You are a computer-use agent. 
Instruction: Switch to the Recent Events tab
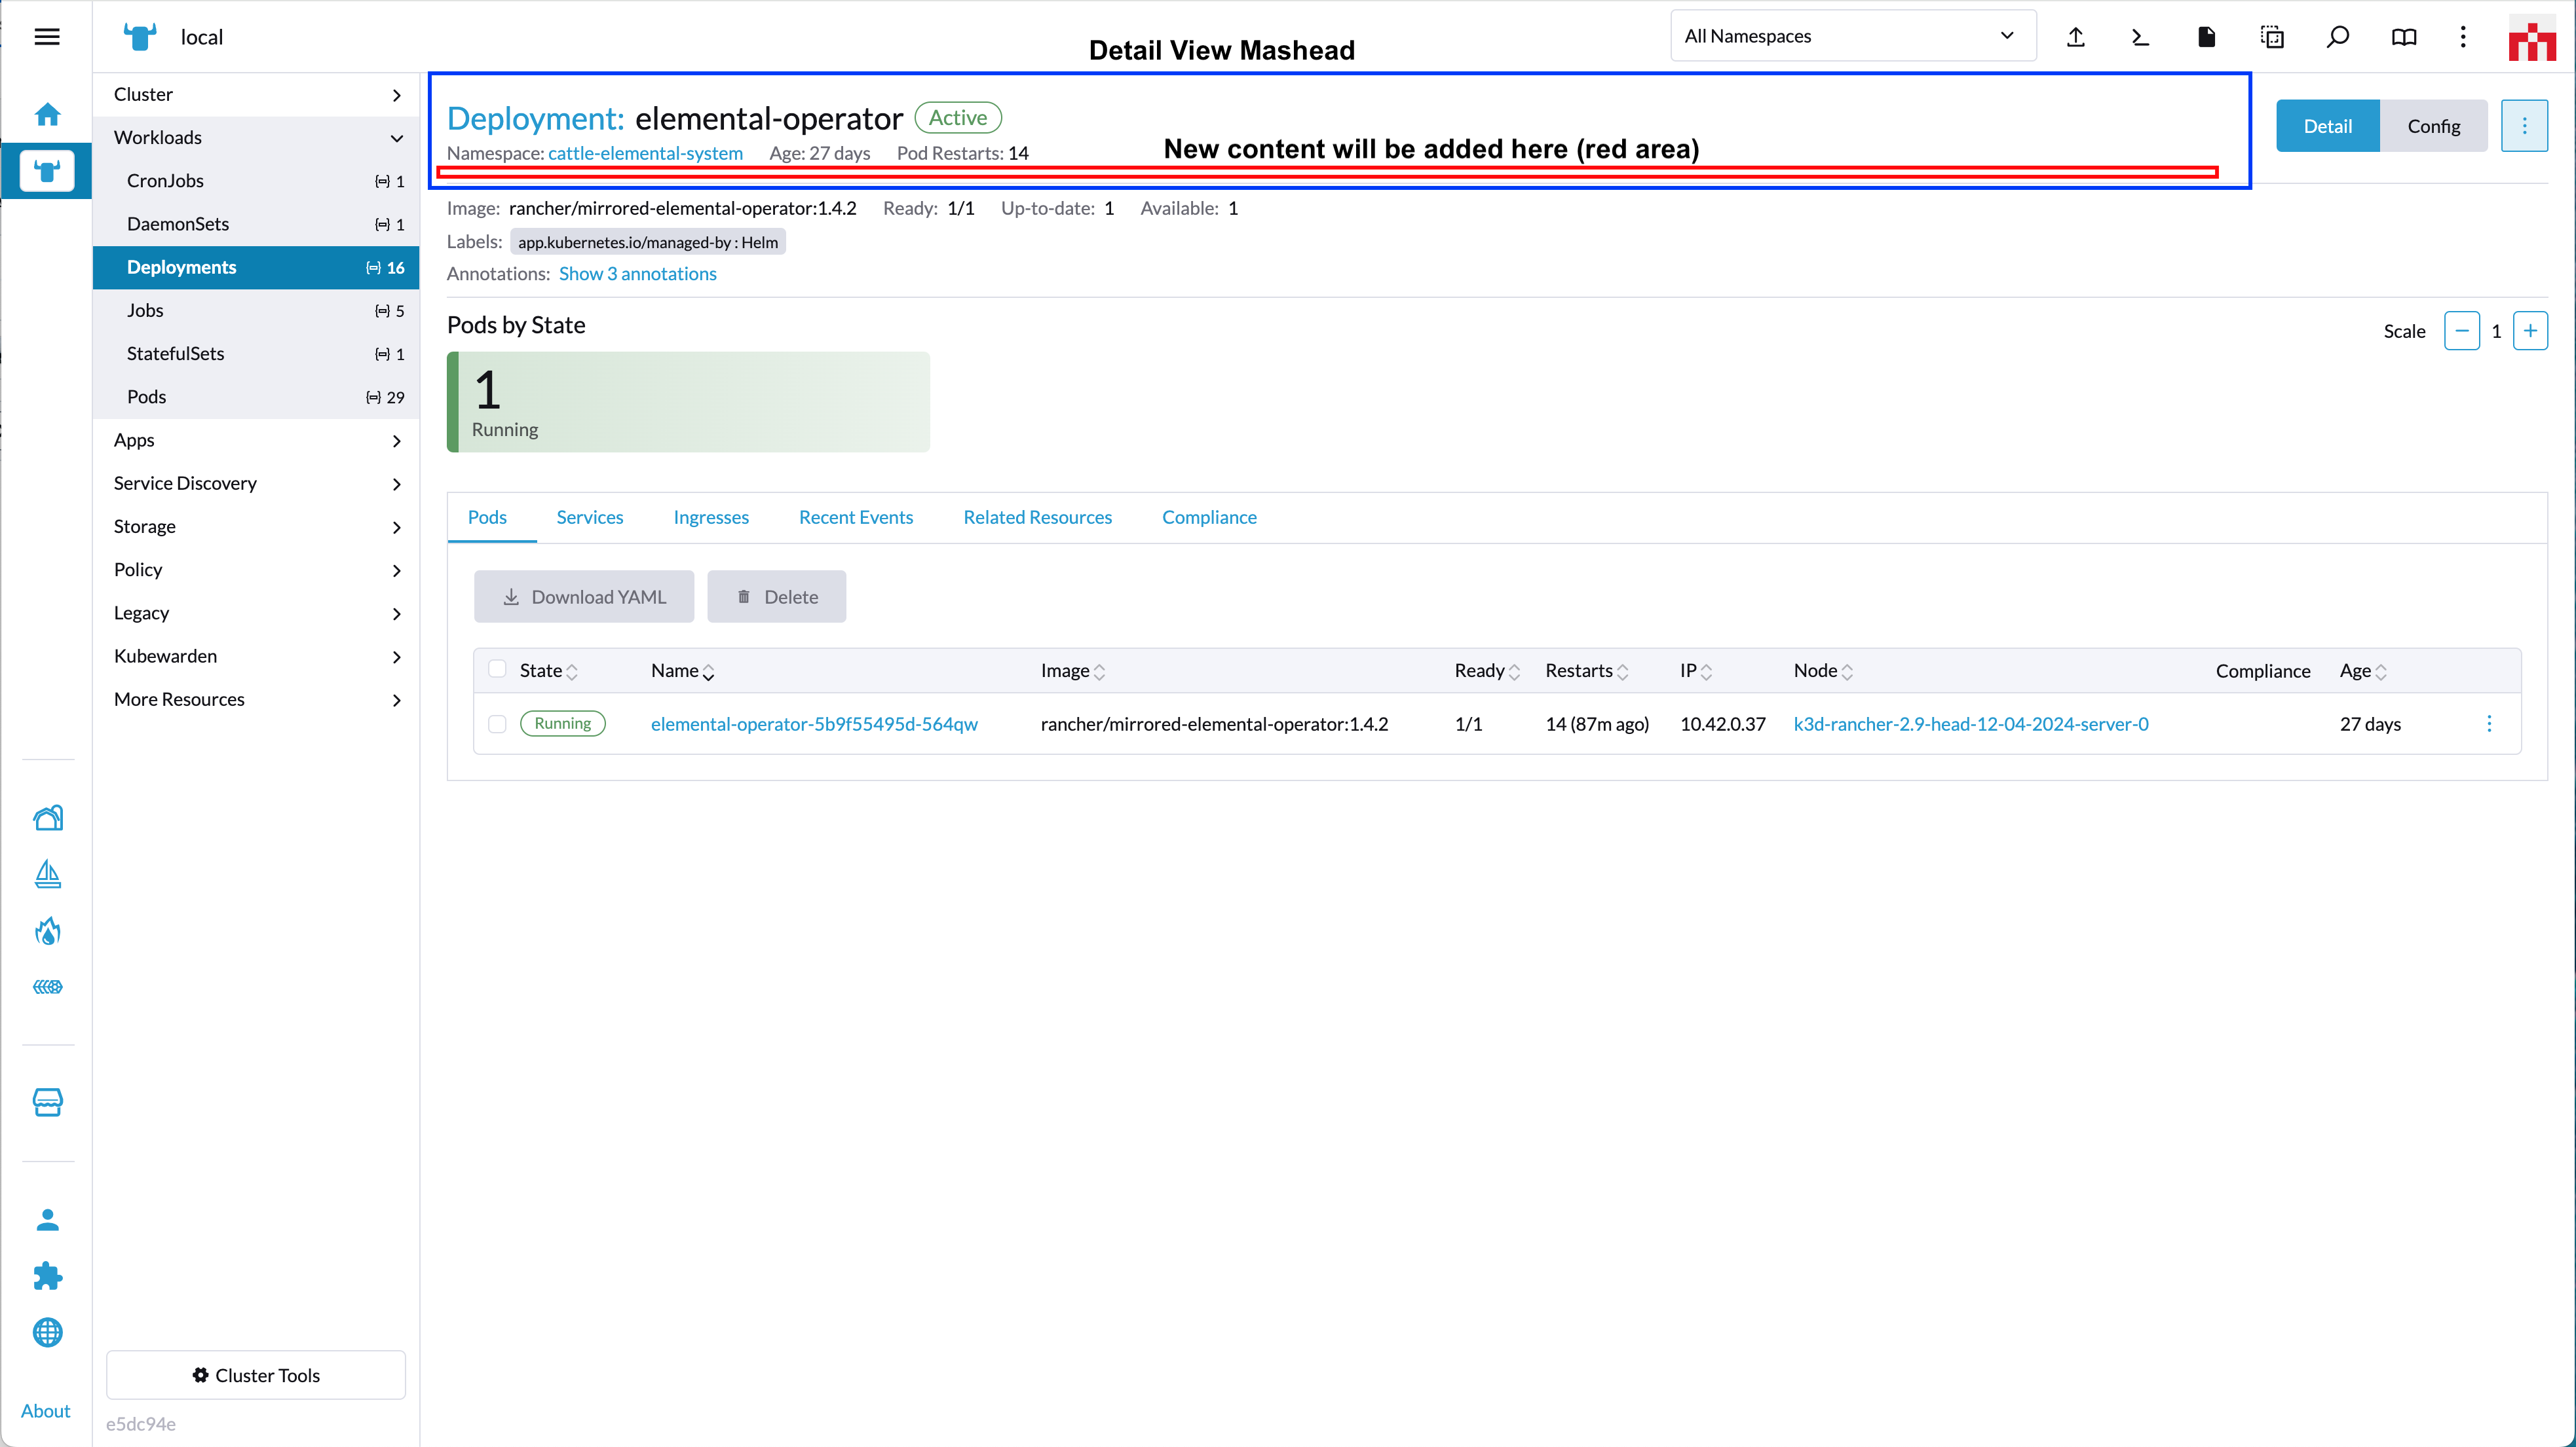(x=856, y=517)
